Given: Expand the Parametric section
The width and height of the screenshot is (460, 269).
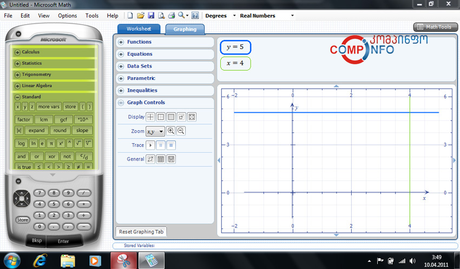Looking at the screenshot, I should click(x=121, y=78).
